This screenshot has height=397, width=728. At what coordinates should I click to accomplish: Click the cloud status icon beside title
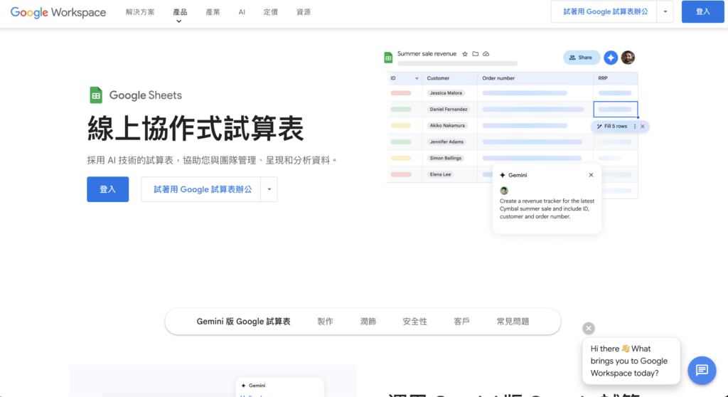click(486, 54)
